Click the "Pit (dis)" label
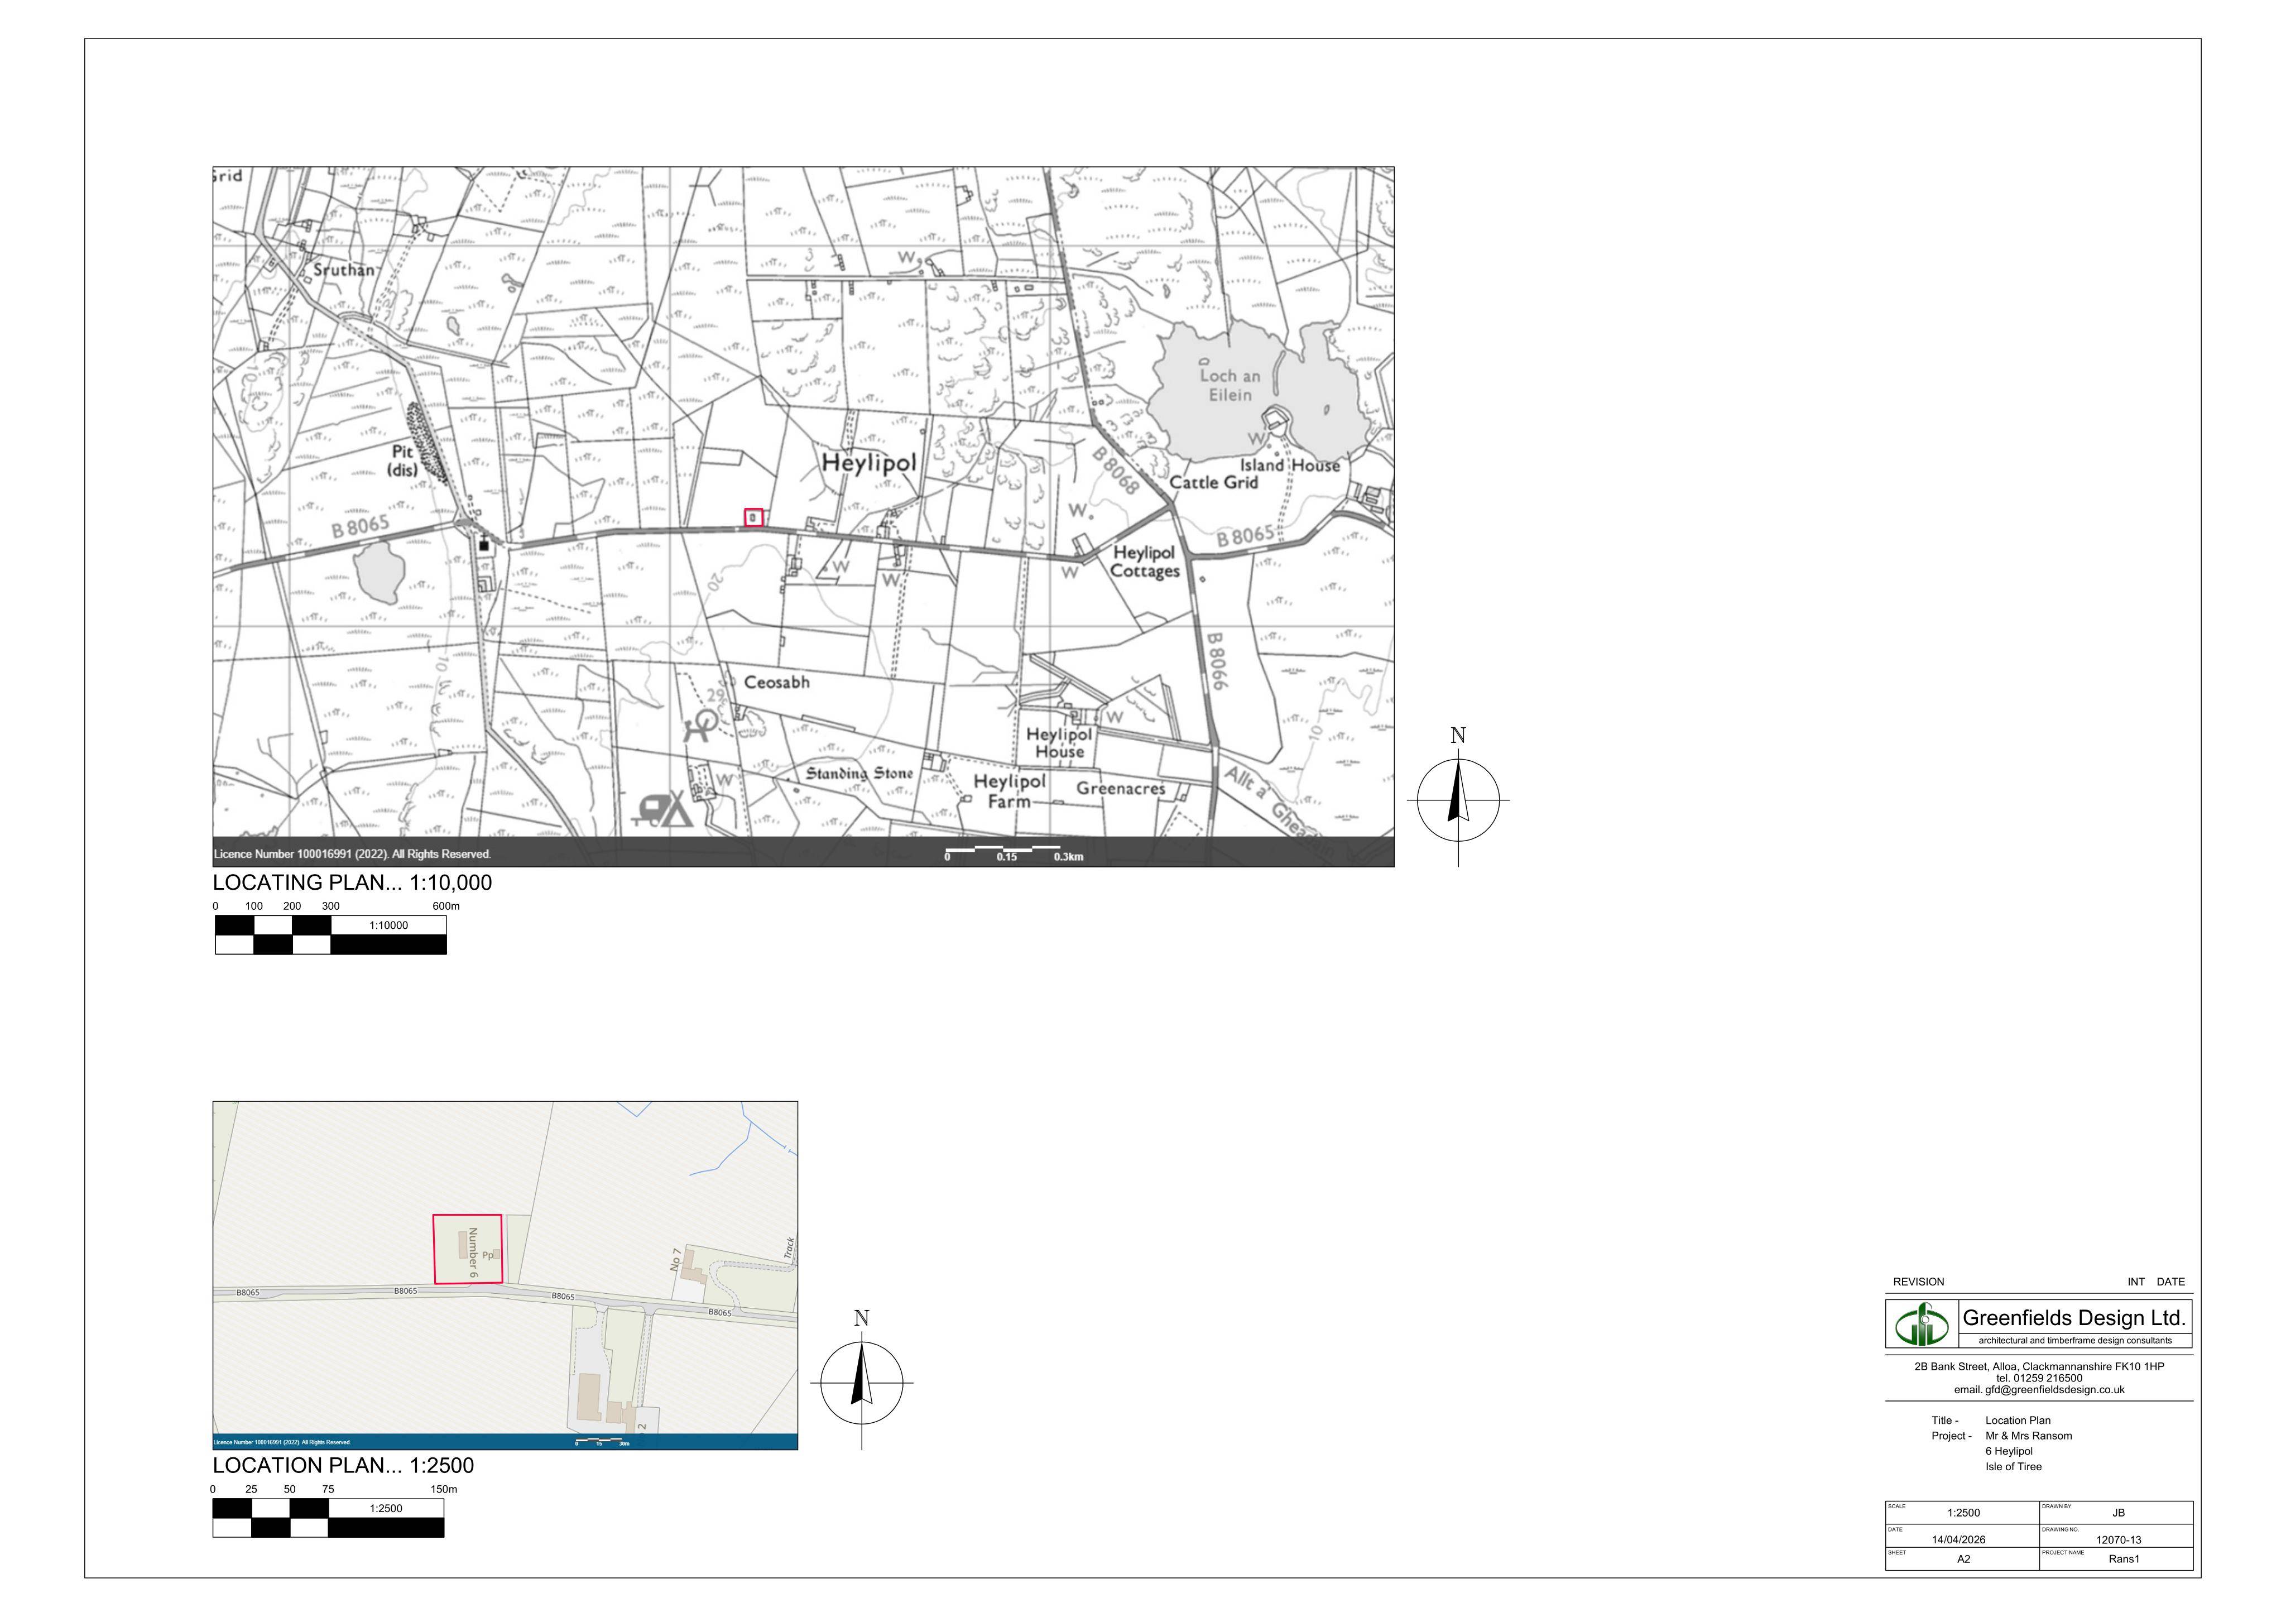This screenshot has width=2286, height=1617. pyautogui.click(x=402, y=460)
